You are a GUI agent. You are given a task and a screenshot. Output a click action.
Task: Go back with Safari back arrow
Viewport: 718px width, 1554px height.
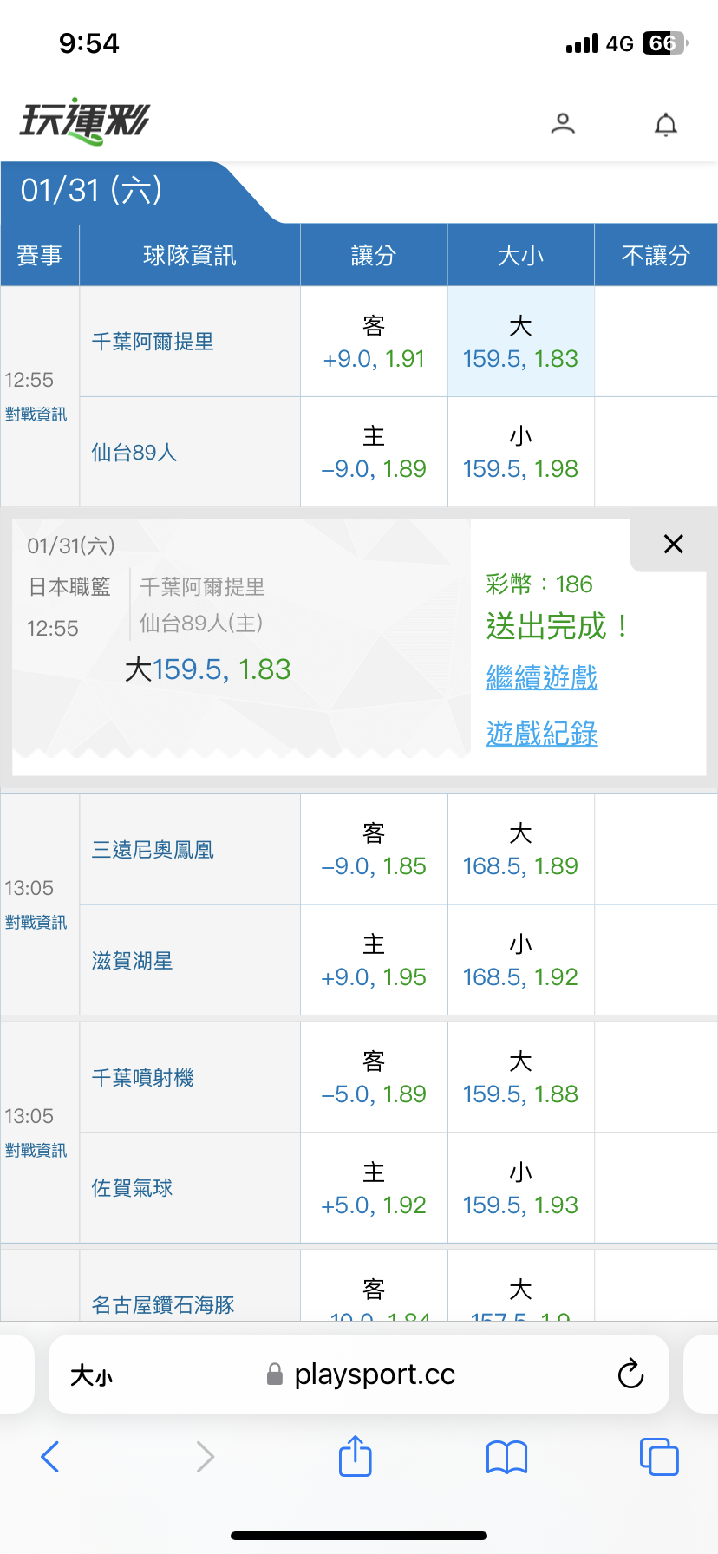[50, 1457]
